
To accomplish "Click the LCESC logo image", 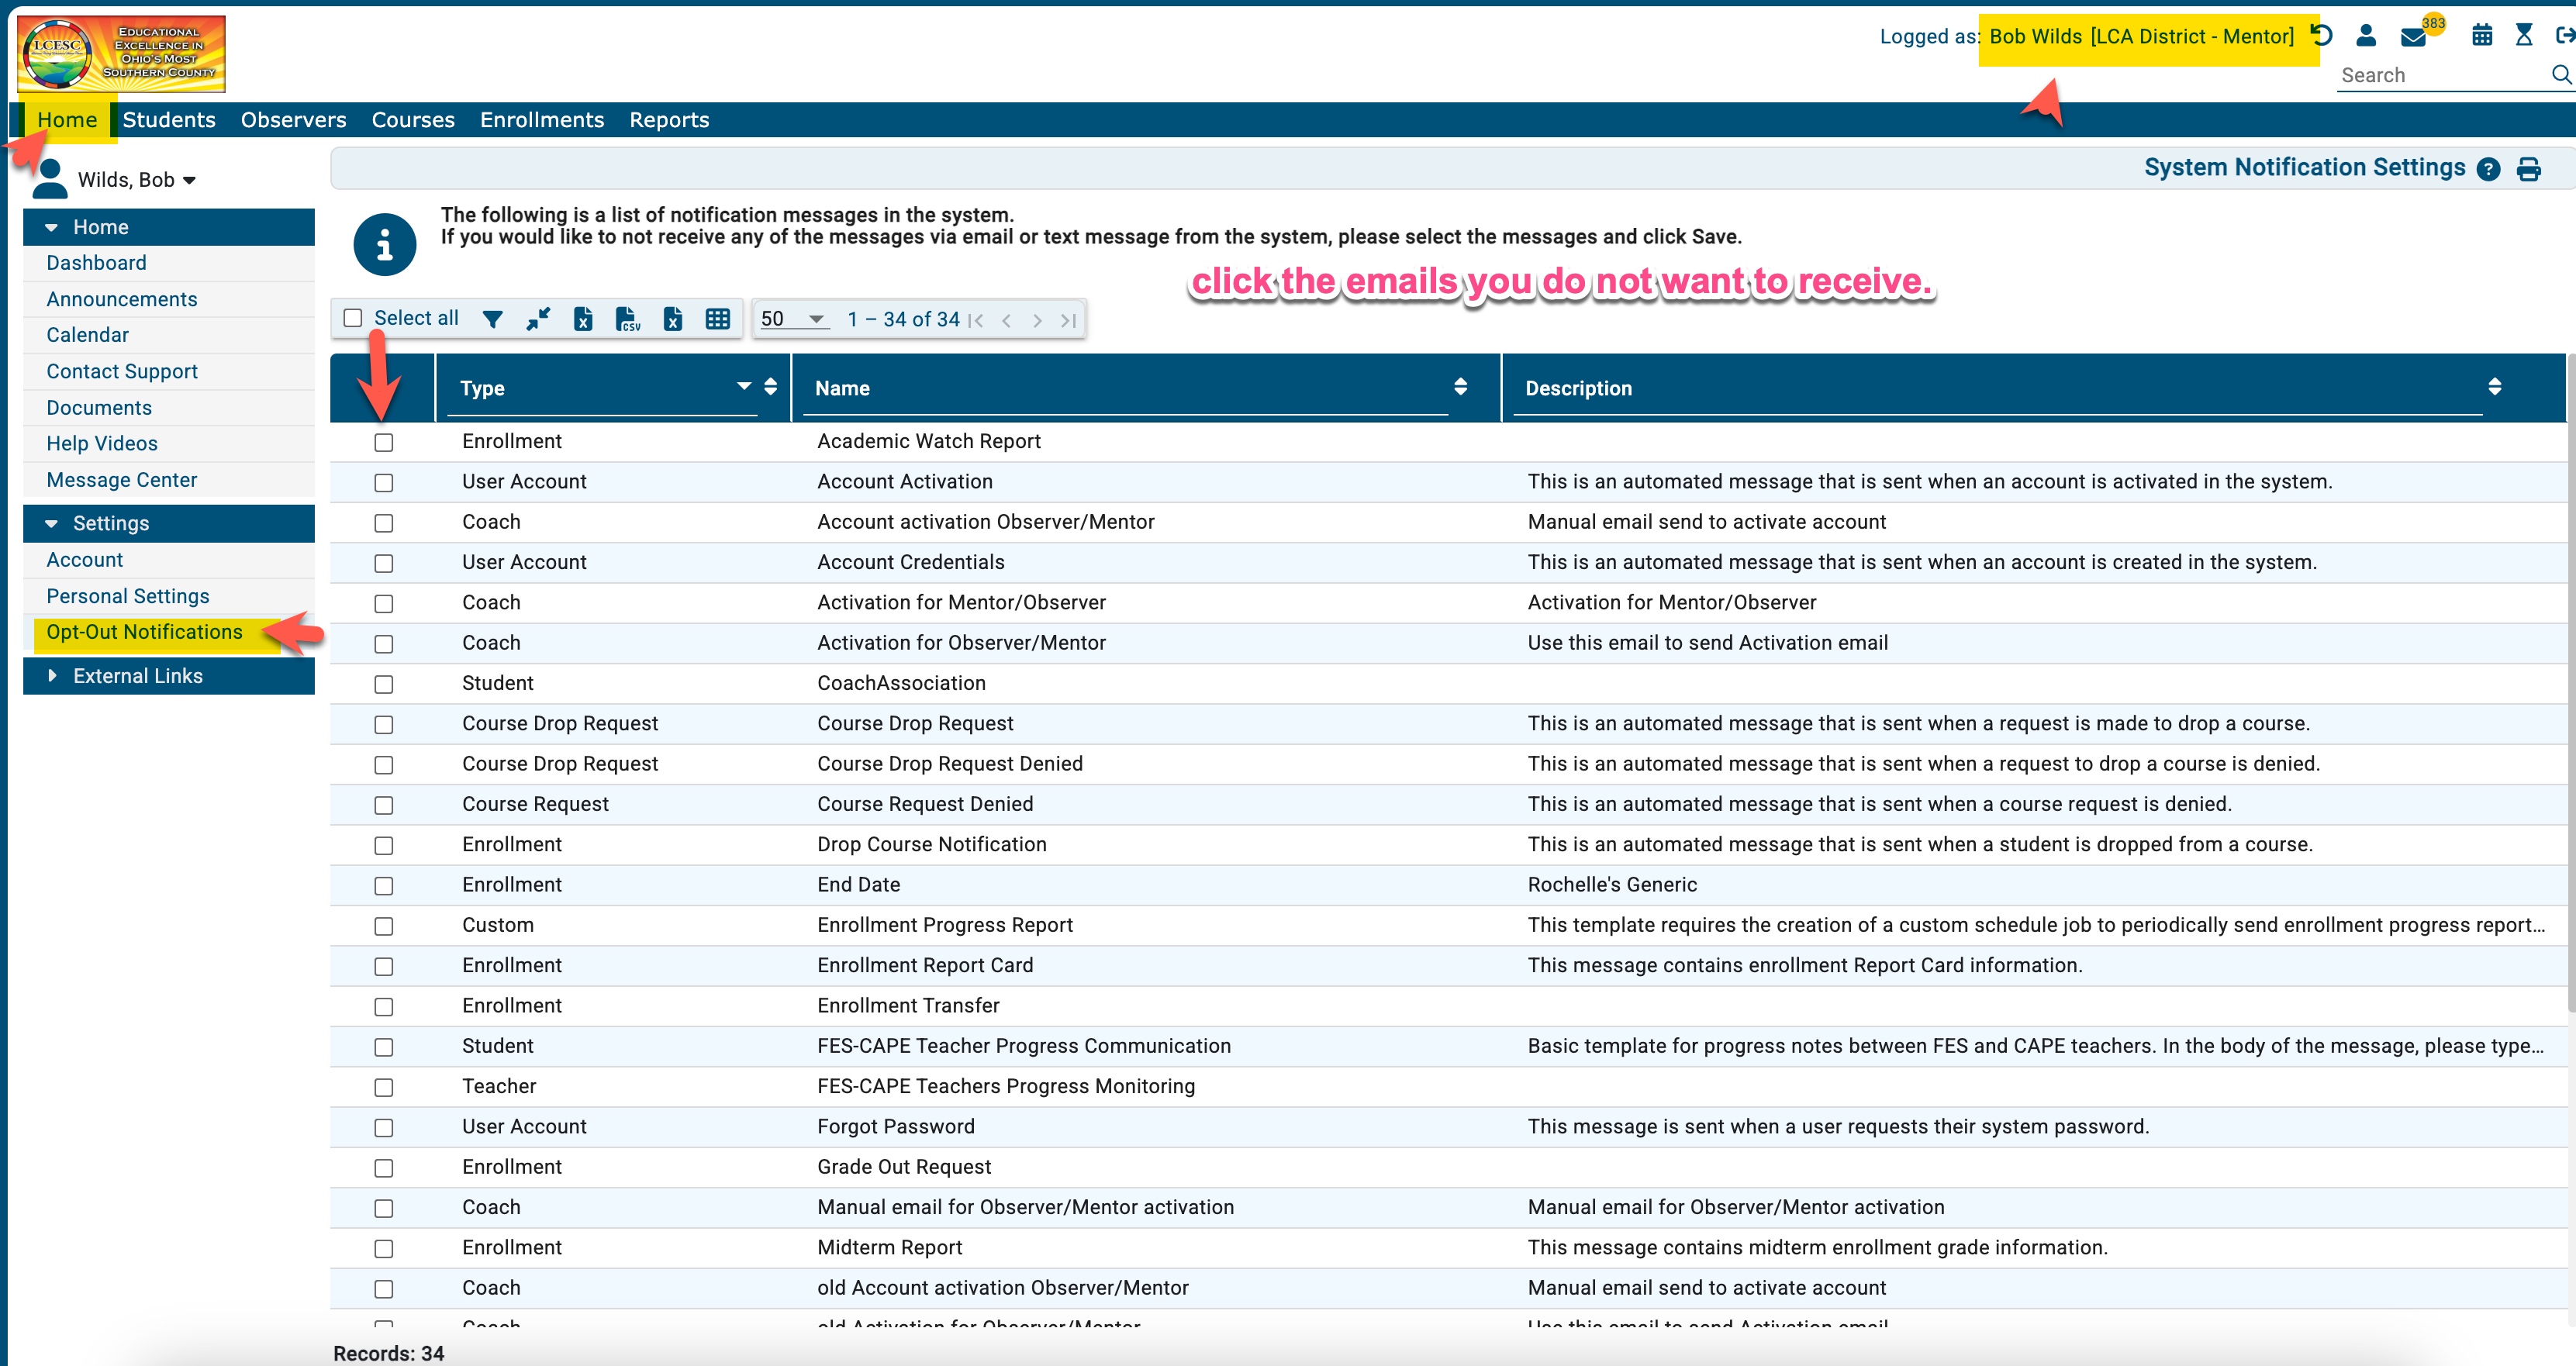I will tap(121, 54).
